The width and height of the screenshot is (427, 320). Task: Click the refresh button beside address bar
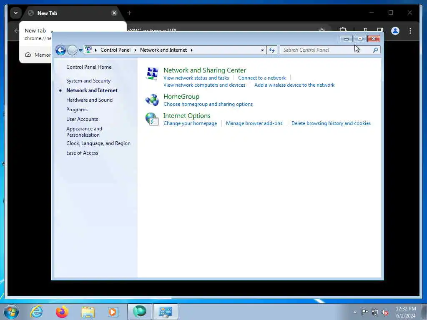272,50
